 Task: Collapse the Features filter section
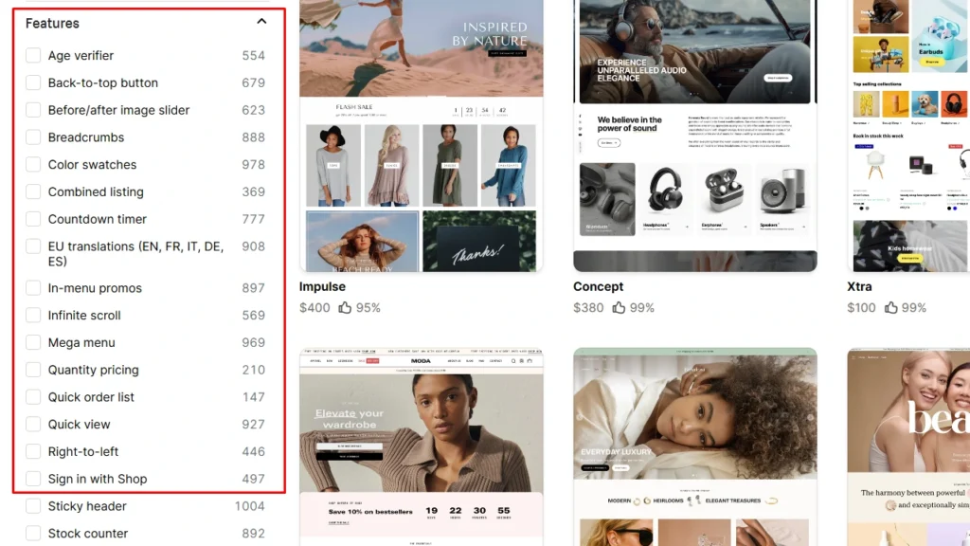tap(261, 19)
